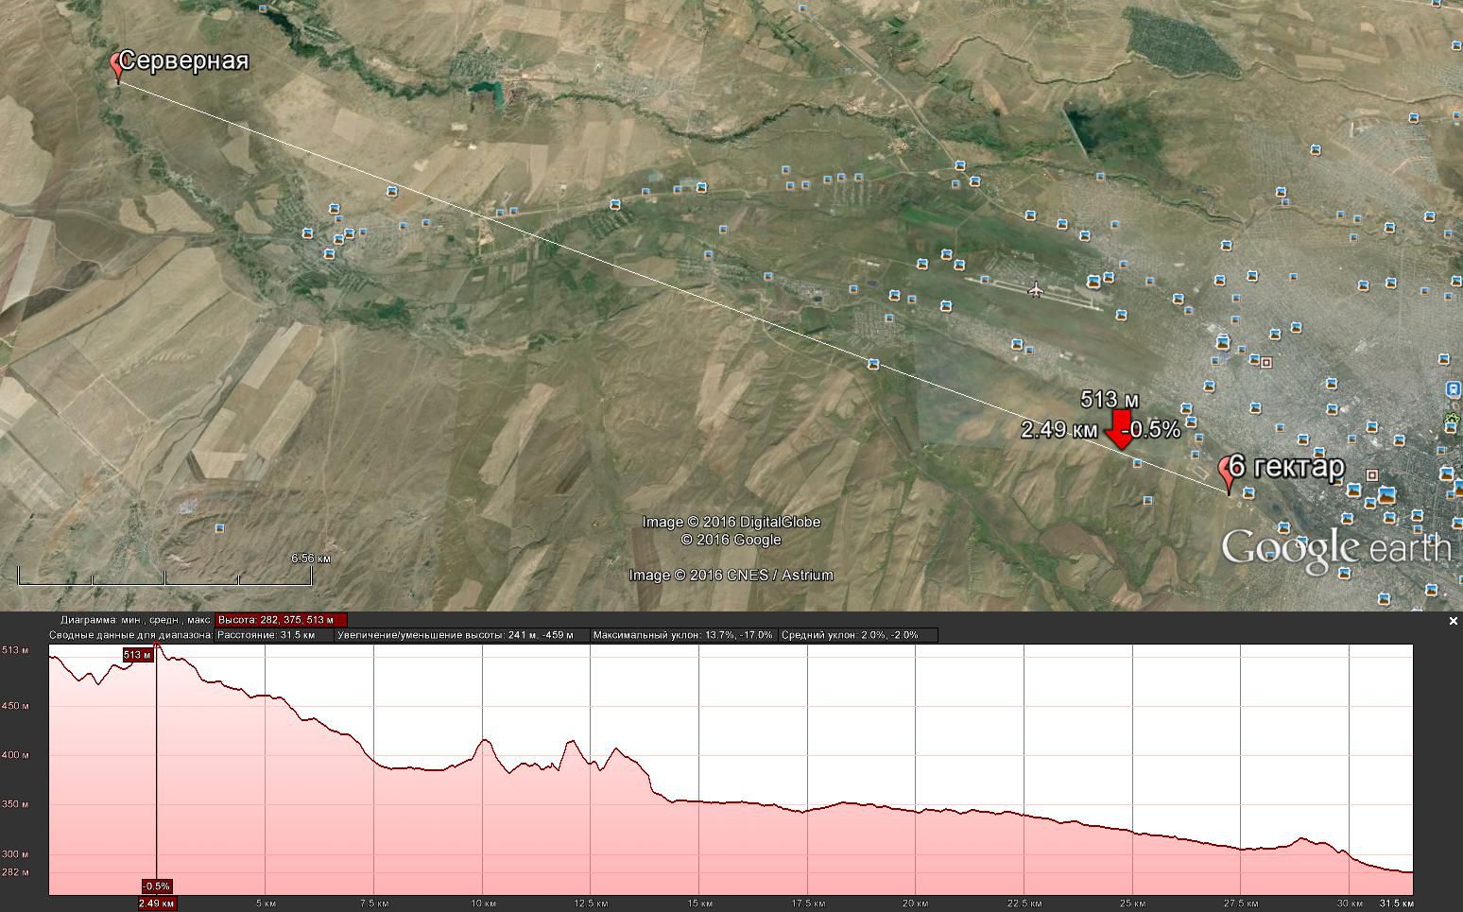This screenshot has width=1463, height=912.
Task: Click the airport airplane icon on map
Action: [x=1036, y=288]
